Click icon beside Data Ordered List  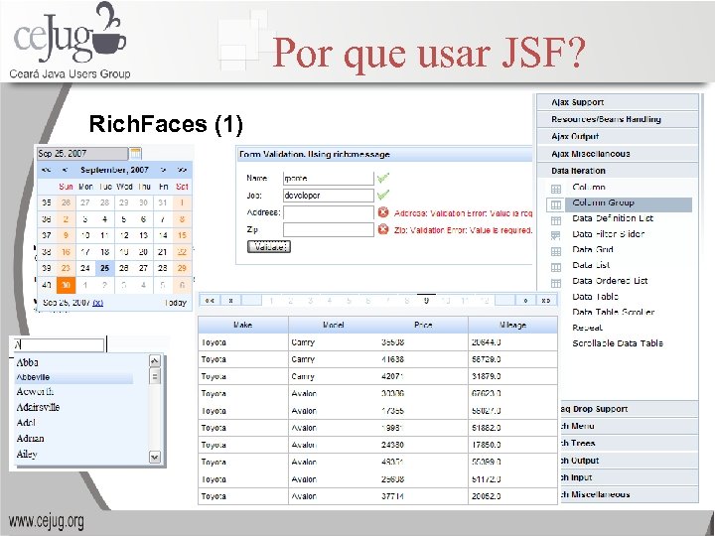click(556, 283)
